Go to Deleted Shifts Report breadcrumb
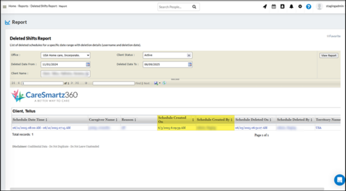Image resolution: width=346 pixels, height=191 pixels. [x=44, y=6]
